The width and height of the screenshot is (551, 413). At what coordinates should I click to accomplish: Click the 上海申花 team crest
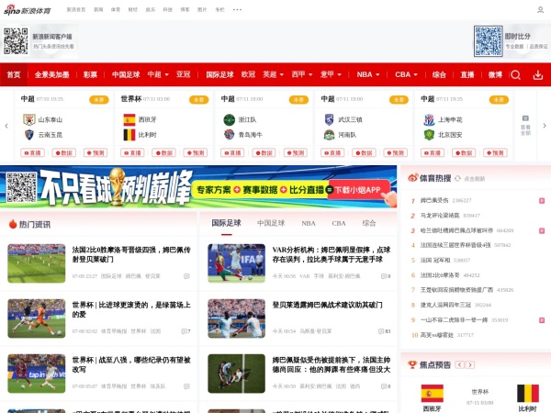tap(429, 119)
